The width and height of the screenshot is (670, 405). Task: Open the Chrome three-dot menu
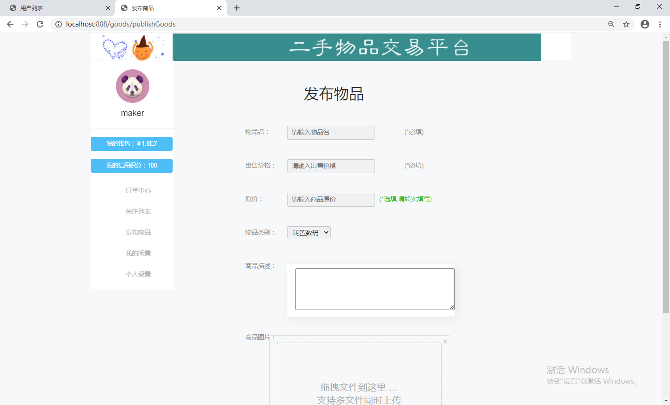pyautogui.click(x=660, y=24)
